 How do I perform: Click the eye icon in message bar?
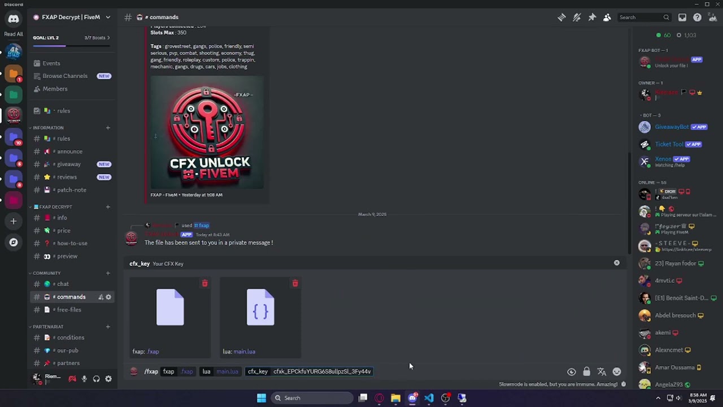(x=572, y=371)
